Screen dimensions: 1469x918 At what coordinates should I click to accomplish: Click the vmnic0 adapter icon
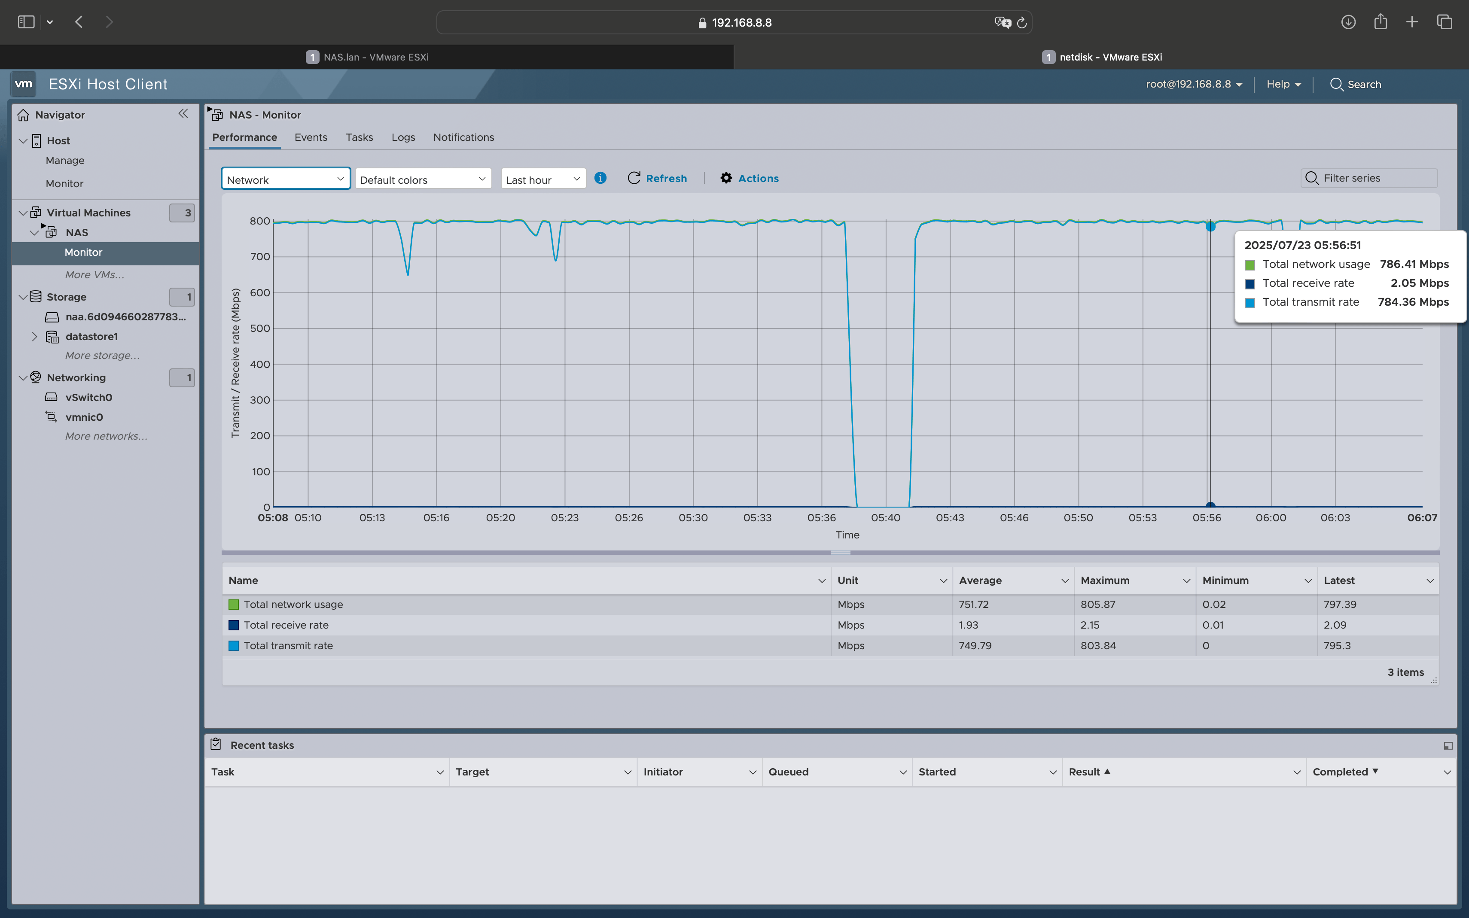coord(52,417)
